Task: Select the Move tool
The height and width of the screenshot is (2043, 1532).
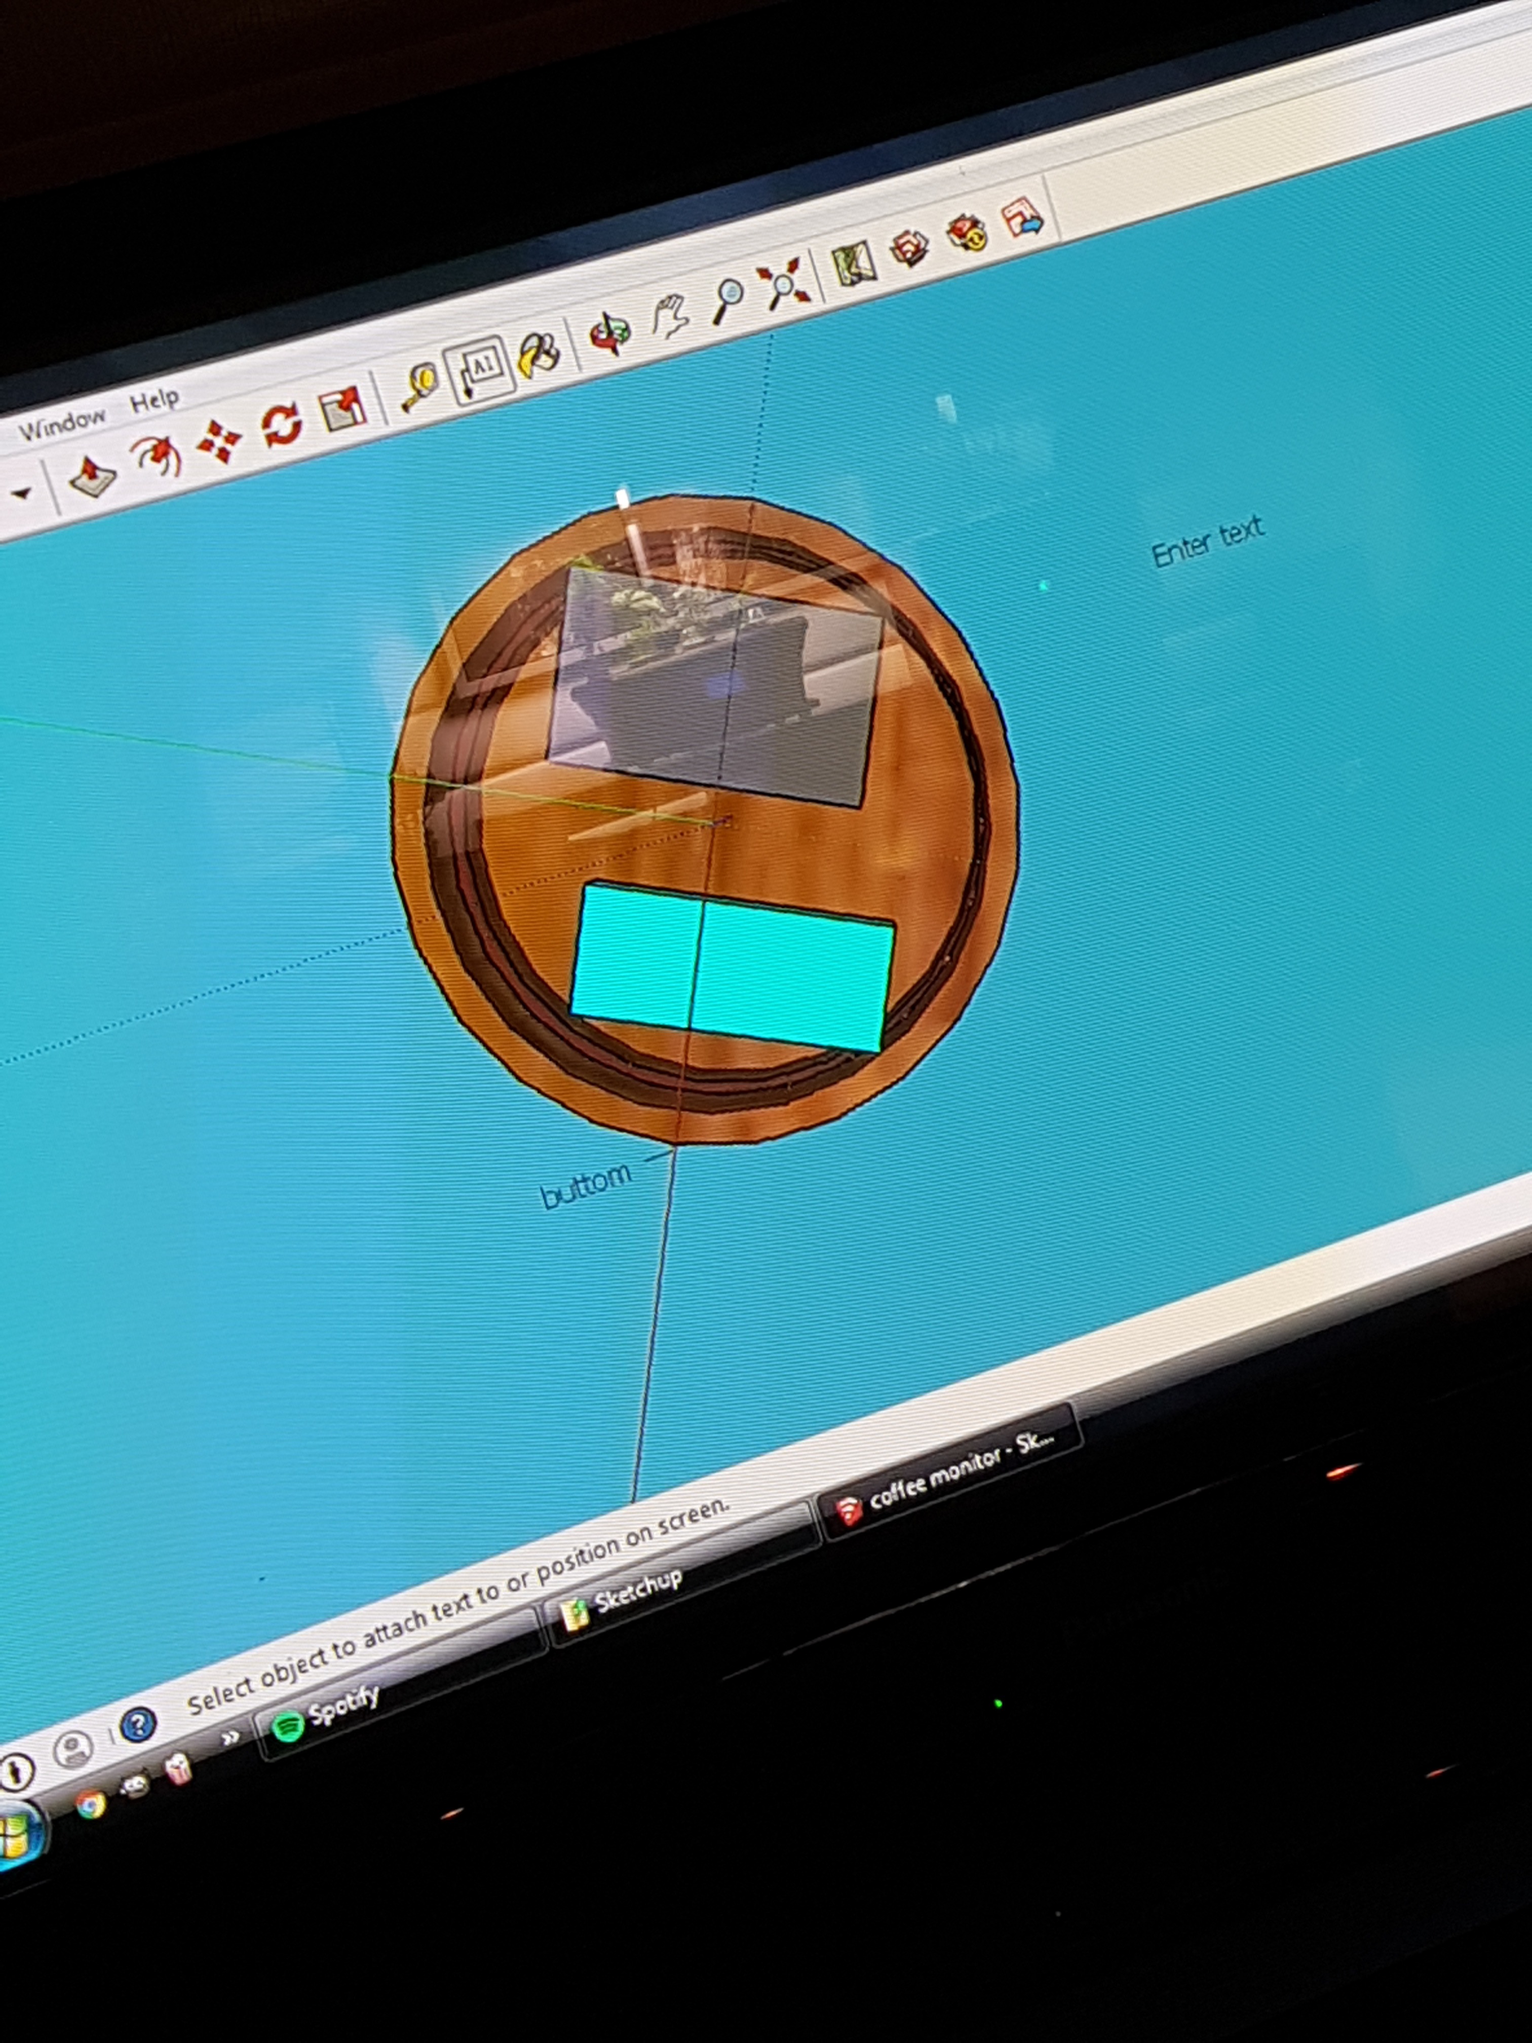Action: click(219, 441)
